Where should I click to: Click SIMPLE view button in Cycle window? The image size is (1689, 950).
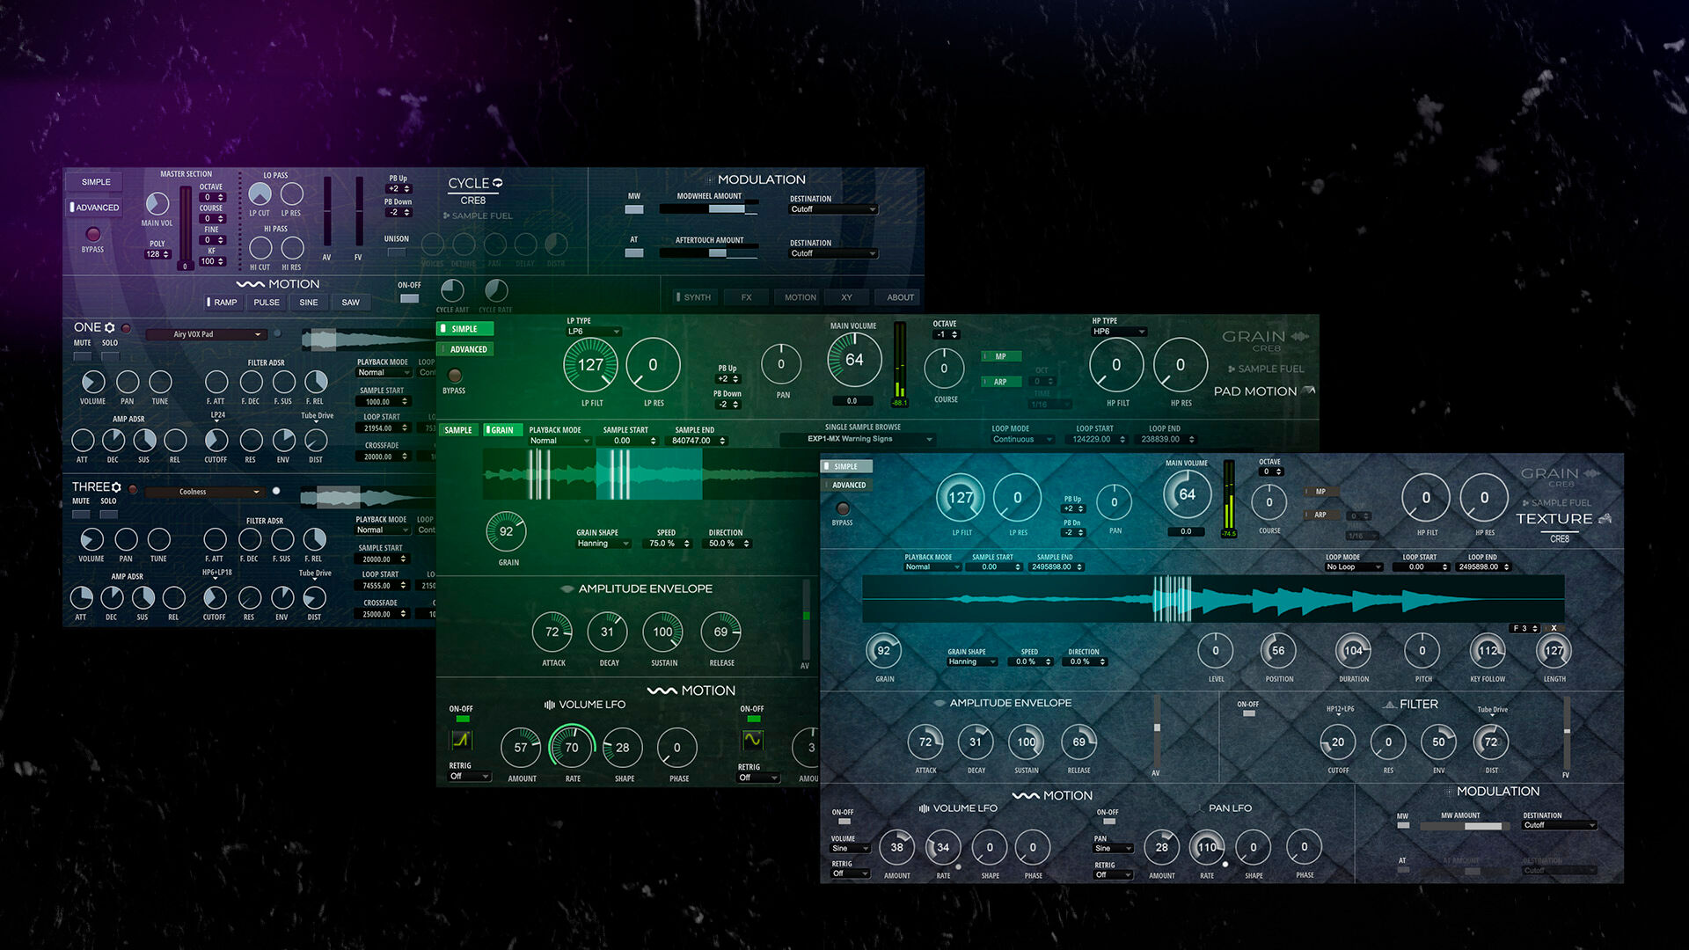[96, 182]
